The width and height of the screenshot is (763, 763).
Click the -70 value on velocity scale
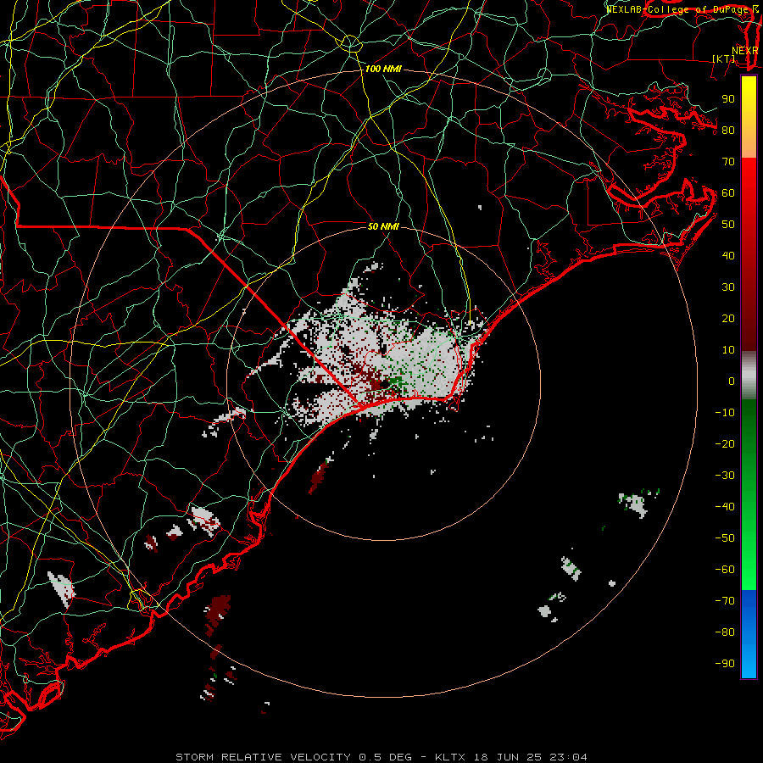click(725, 601)
